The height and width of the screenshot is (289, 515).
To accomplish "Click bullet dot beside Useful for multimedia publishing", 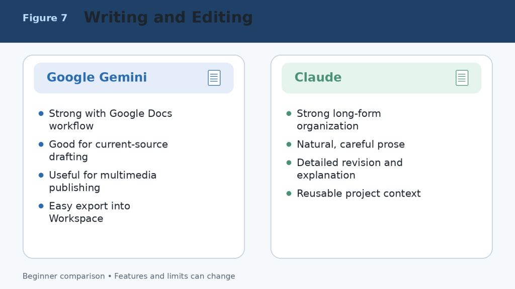I will (41, 175).
